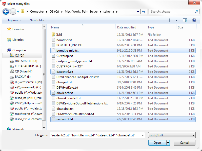The image size is (202, 151).
Task: Click the CUSTPROP_Inv.TXT file icon
Action: tap(53, 66)
